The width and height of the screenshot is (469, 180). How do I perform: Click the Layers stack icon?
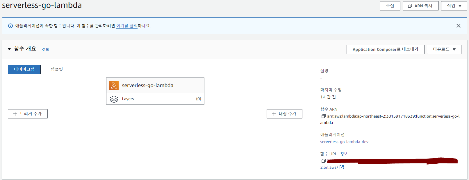[x=114, y=99]
